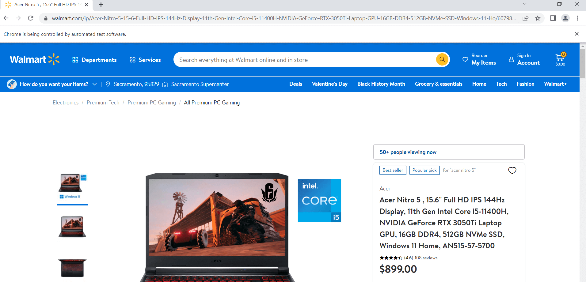Click the fulfillment round badge icon
586x282 pixels.
pyautogui.click(x=12, y=84)
